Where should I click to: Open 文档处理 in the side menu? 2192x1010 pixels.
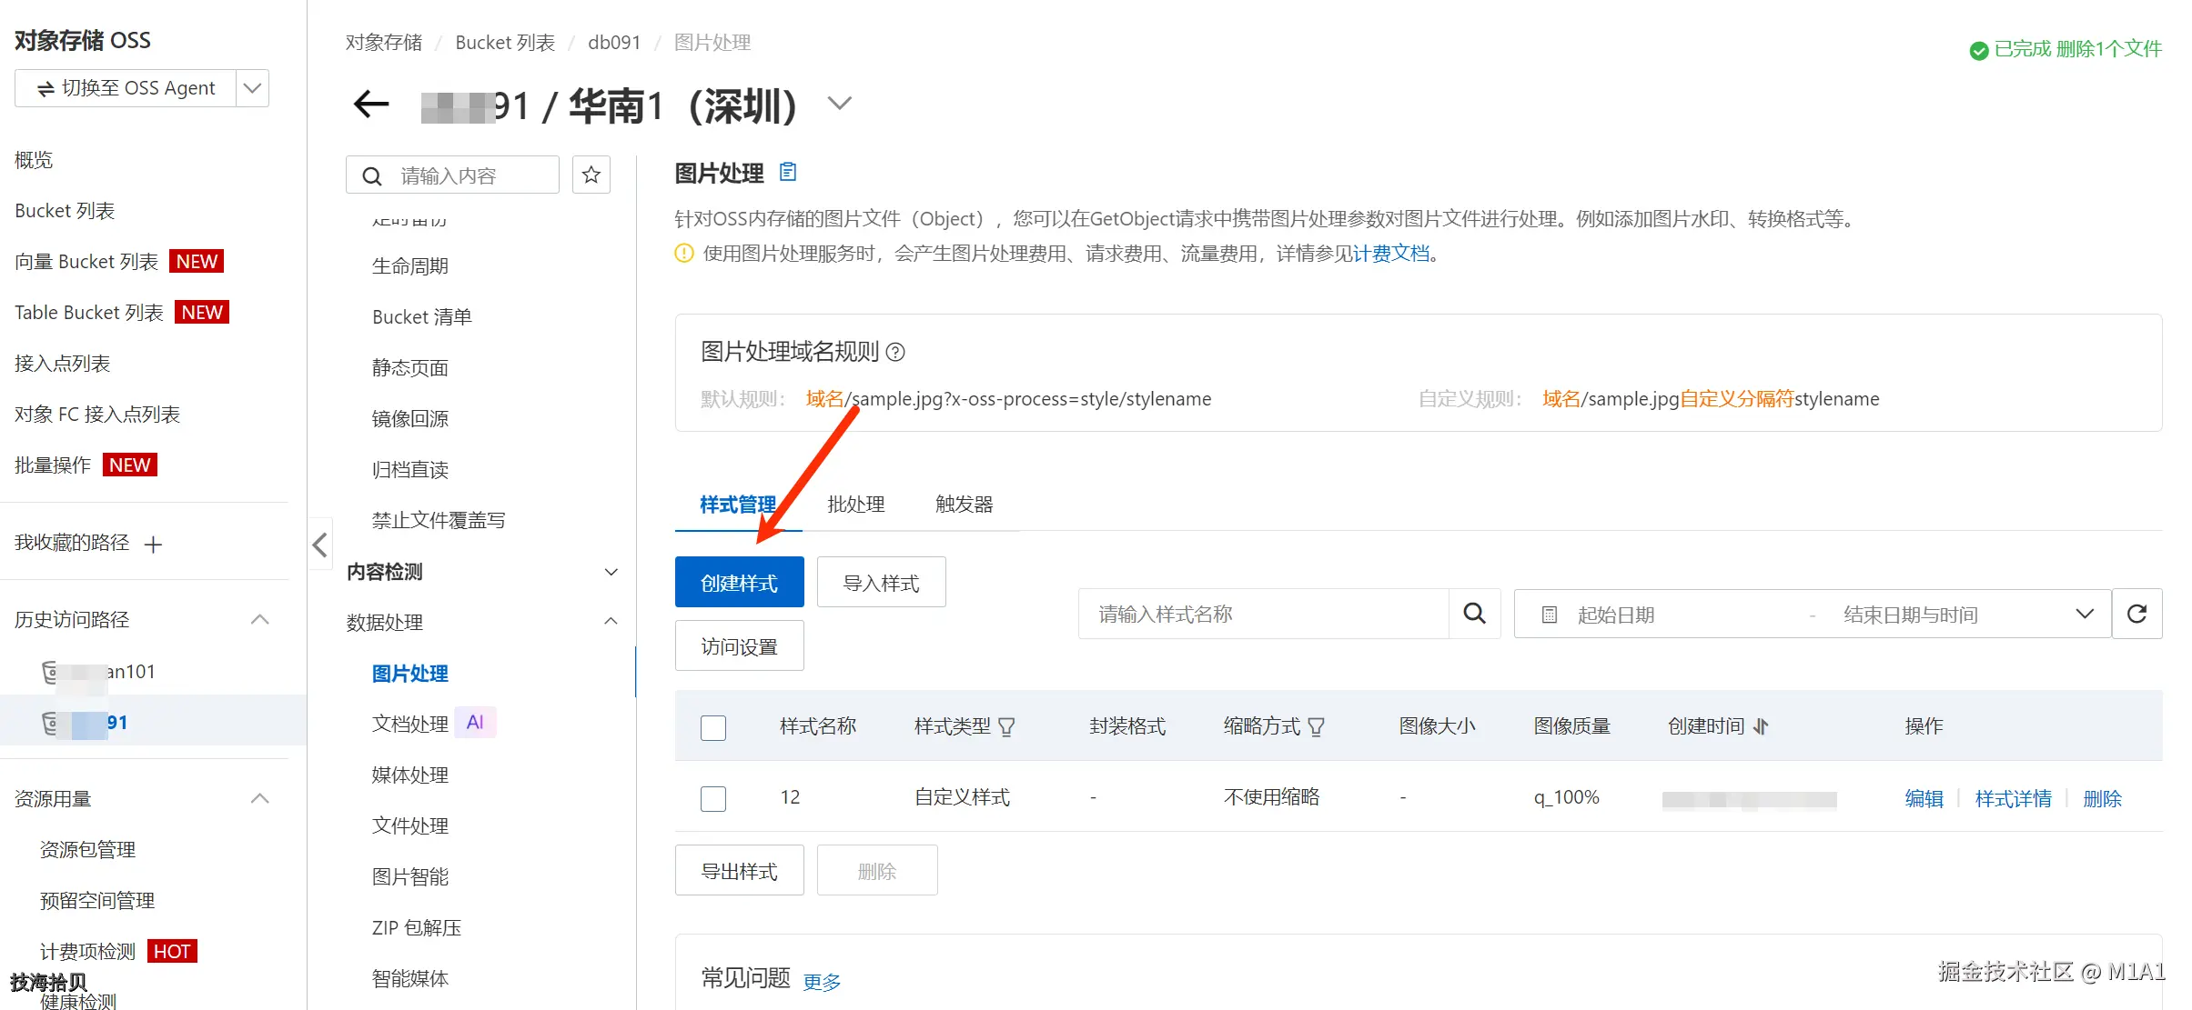(410, 724)
